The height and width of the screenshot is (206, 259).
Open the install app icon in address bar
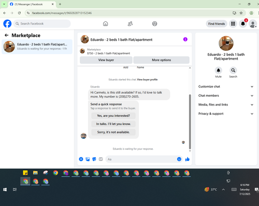coord(234,13)
